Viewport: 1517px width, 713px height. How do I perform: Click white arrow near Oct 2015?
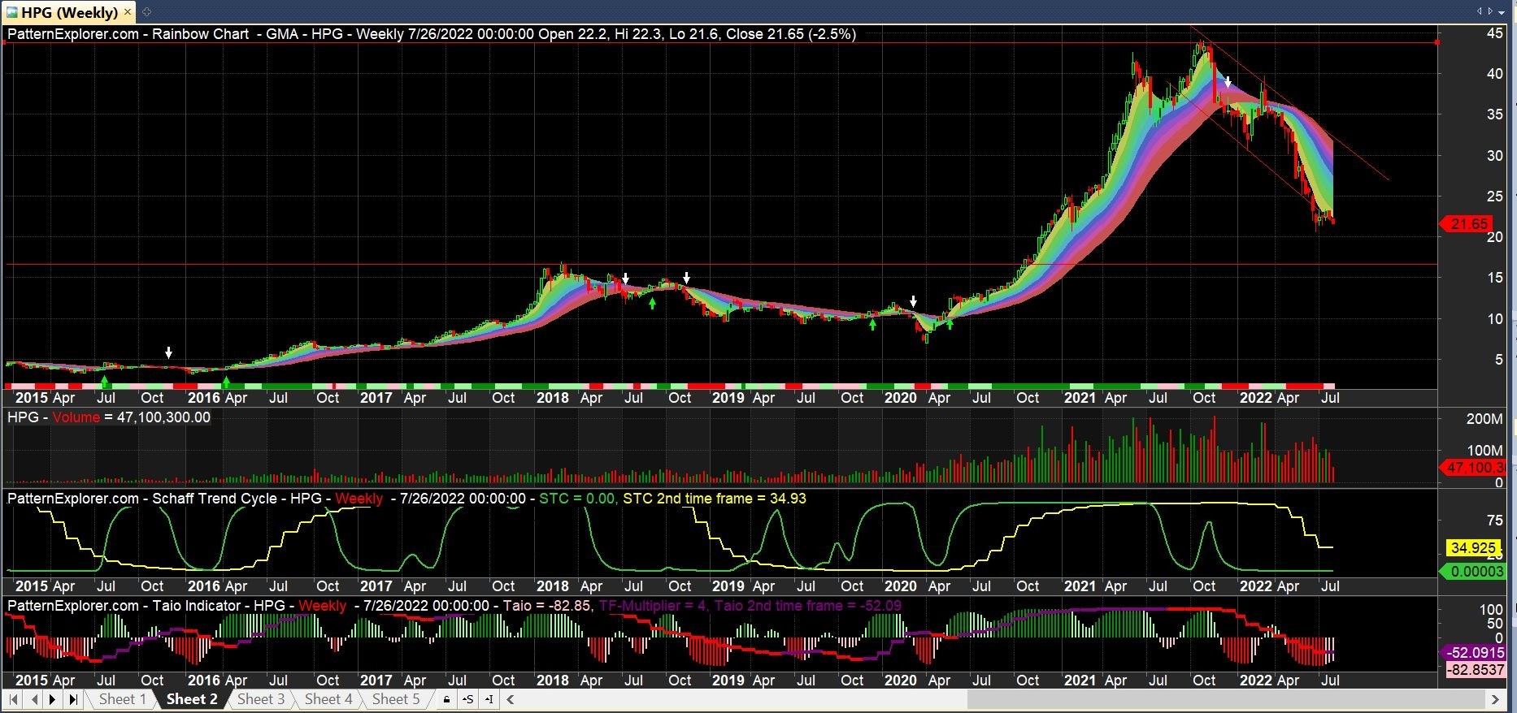pyautogui.click(x=168, y=352)
